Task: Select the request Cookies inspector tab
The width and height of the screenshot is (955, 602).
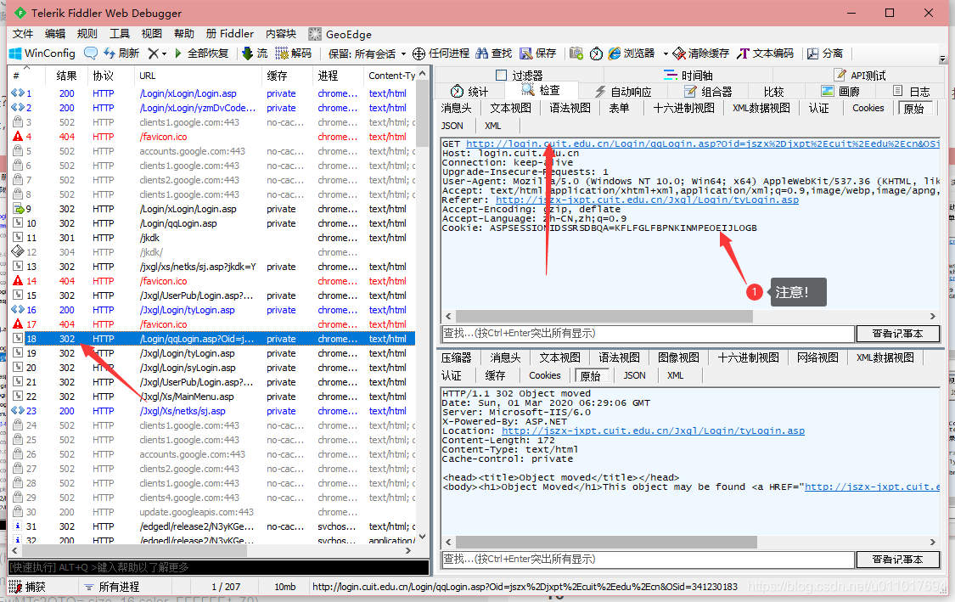Action: (868, 108)
